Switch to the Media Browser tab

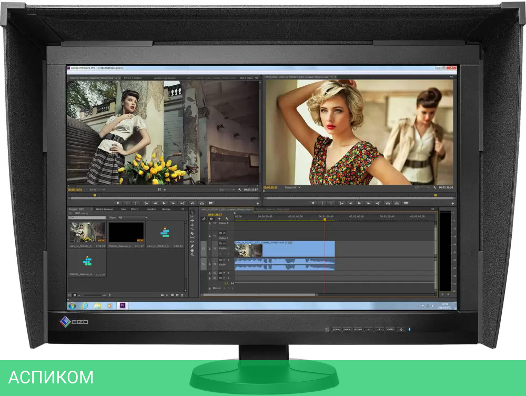click(x=104, y=209)
